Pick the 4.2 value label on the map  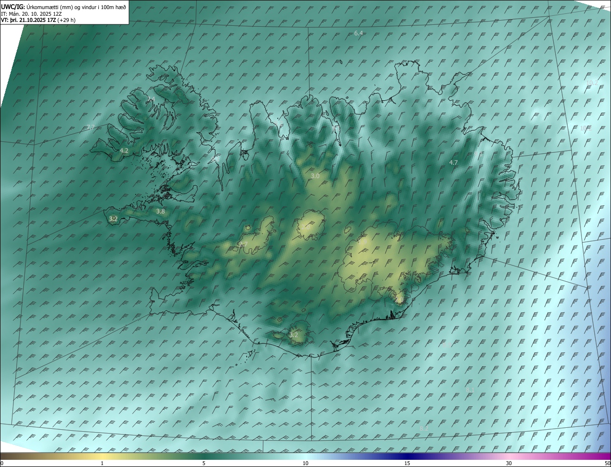click(124, 150)
